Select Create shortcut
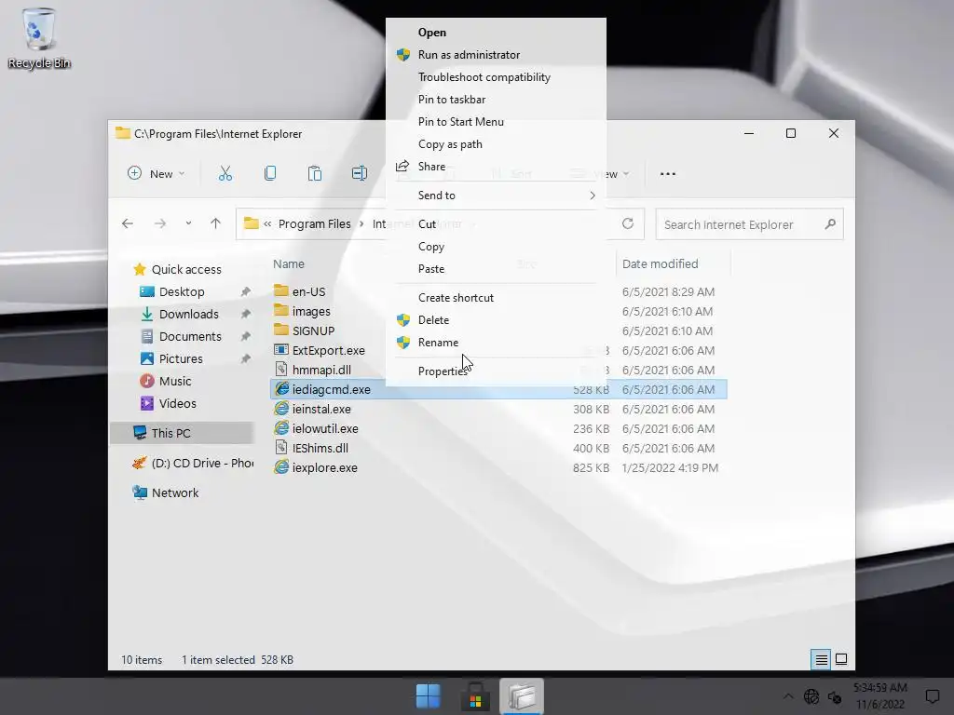The height and width of the screenshot is (715, 954). click(496, 298)
